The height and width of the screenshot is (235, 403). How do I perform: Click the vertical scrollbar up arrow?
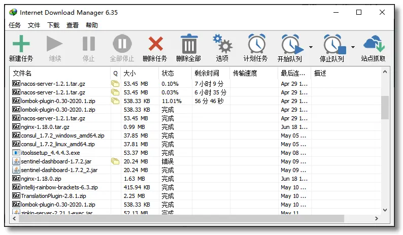tap(385, 72)
